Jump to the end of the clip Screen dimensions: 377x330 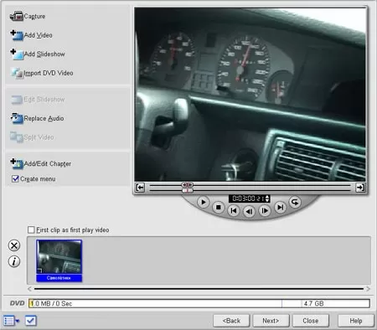[x=280, y=207]
